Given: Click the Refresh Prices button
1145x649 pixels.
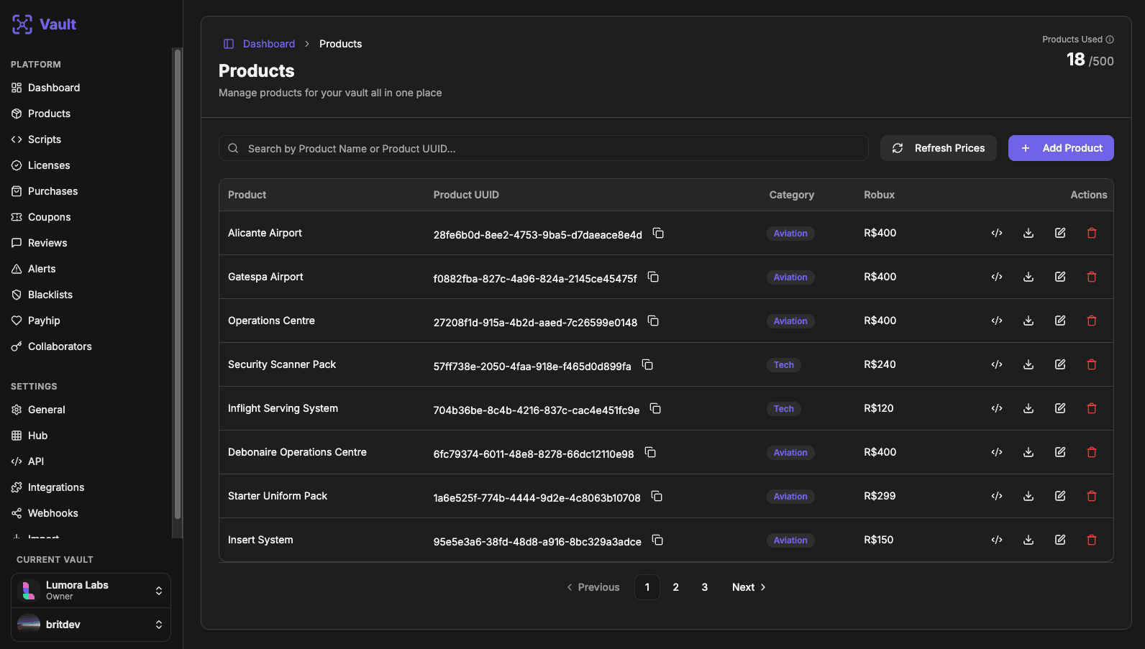Looking at the screenshot, I should 939,148.
